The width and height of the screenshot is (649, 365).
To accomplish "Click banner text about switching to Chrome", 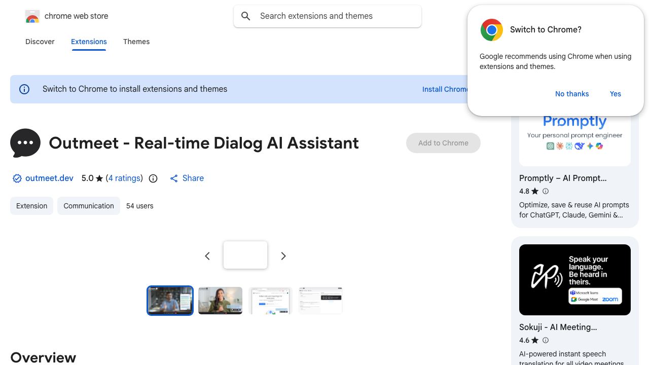I will 135,89.
